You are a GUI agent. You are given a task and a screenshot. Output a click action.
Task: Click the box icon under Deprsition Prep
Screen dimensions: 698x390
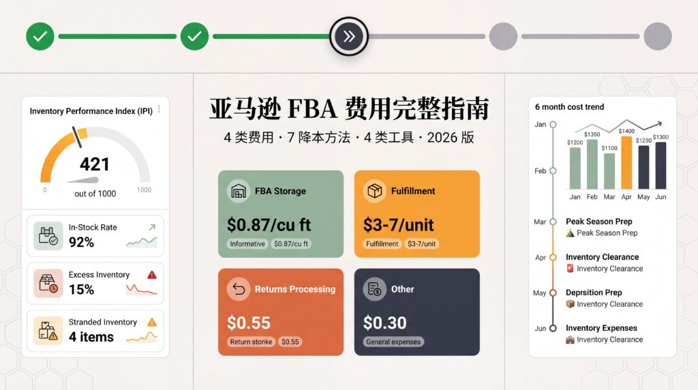click(570, 304)
